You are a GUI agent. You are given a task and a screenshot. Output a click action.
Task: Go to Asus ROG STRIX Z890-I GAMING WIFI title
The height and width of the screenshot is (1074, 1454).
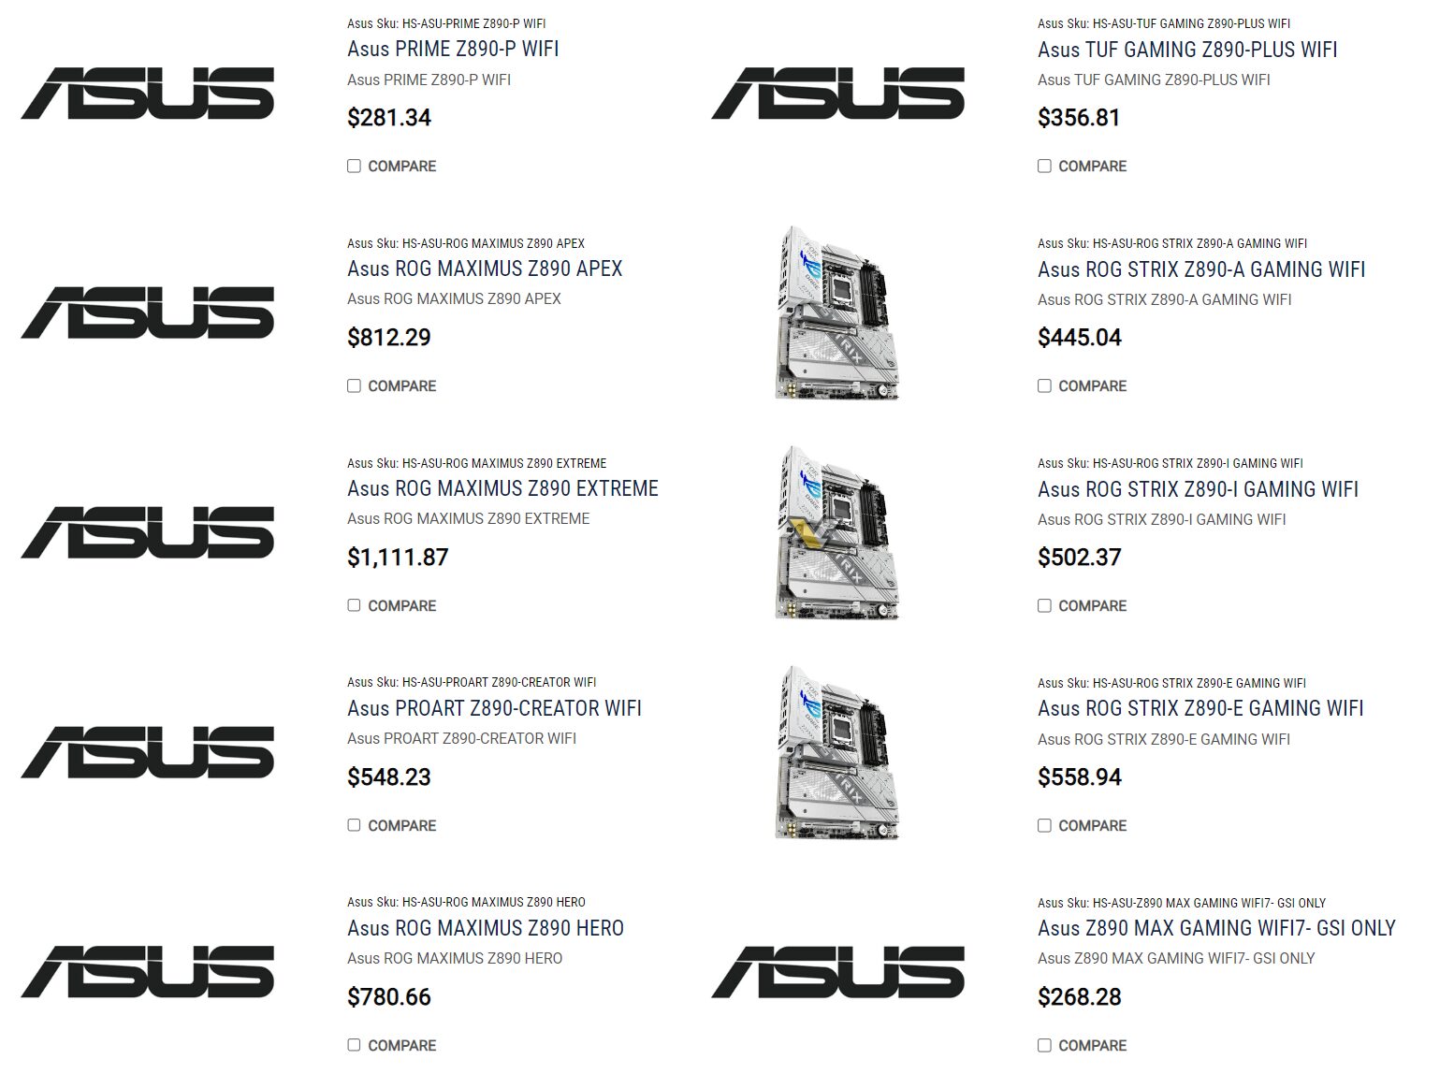[x=1198, y=488]
